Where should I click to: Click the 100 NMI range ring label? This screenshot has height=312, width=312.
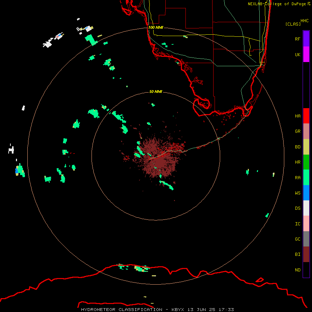[156, 27]
